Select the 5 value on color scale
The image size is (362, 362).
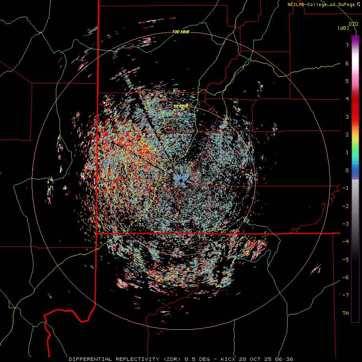(347, 81)
